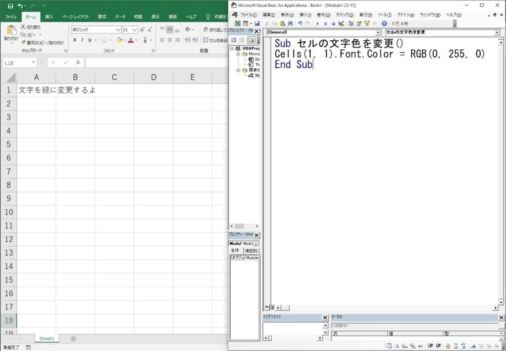506x351 pixels.
Task: Click the View Code icon in the Project pane
Action: (233, 40)
